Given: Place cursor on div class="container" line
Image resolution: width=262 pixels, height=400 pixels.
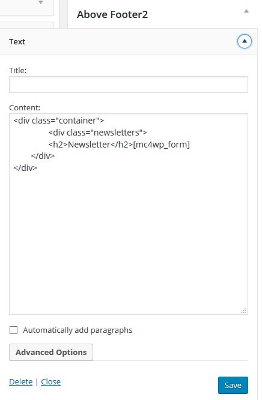Looking at the screenshot, I should click(59, 121).
